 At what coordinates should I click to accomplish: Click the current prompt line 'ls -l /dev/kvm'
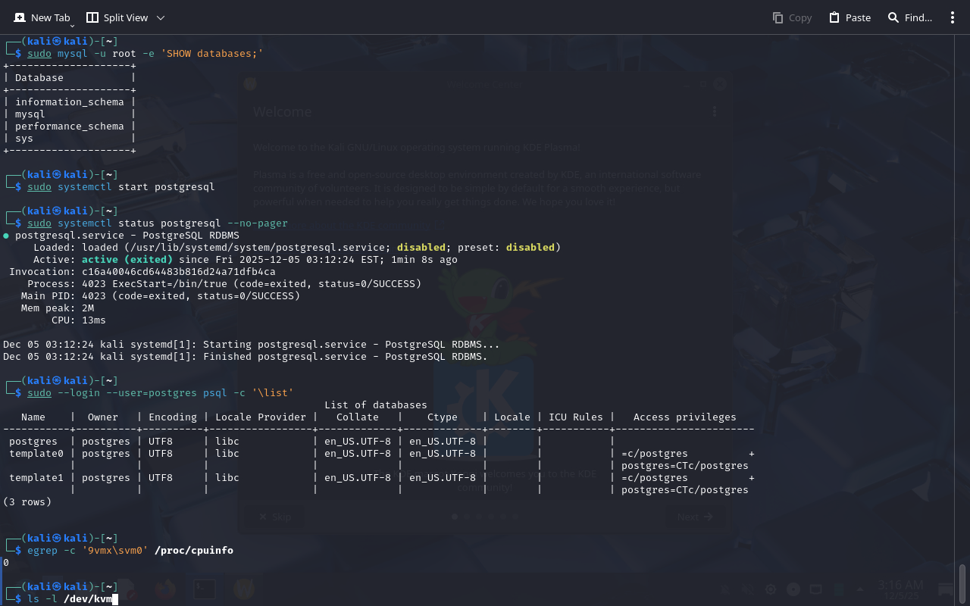(x=70, y=599)
